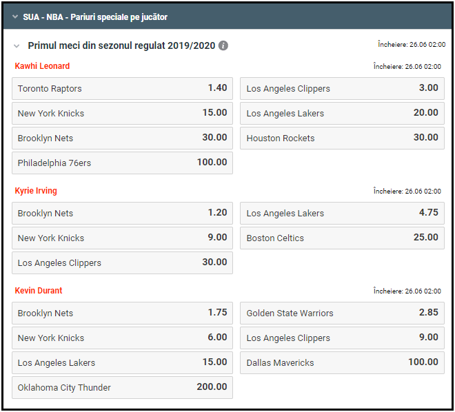
Task: Select Brooklyn Nets at 1.20 for Kyrie Irving
Action: (x=122, y=213)
